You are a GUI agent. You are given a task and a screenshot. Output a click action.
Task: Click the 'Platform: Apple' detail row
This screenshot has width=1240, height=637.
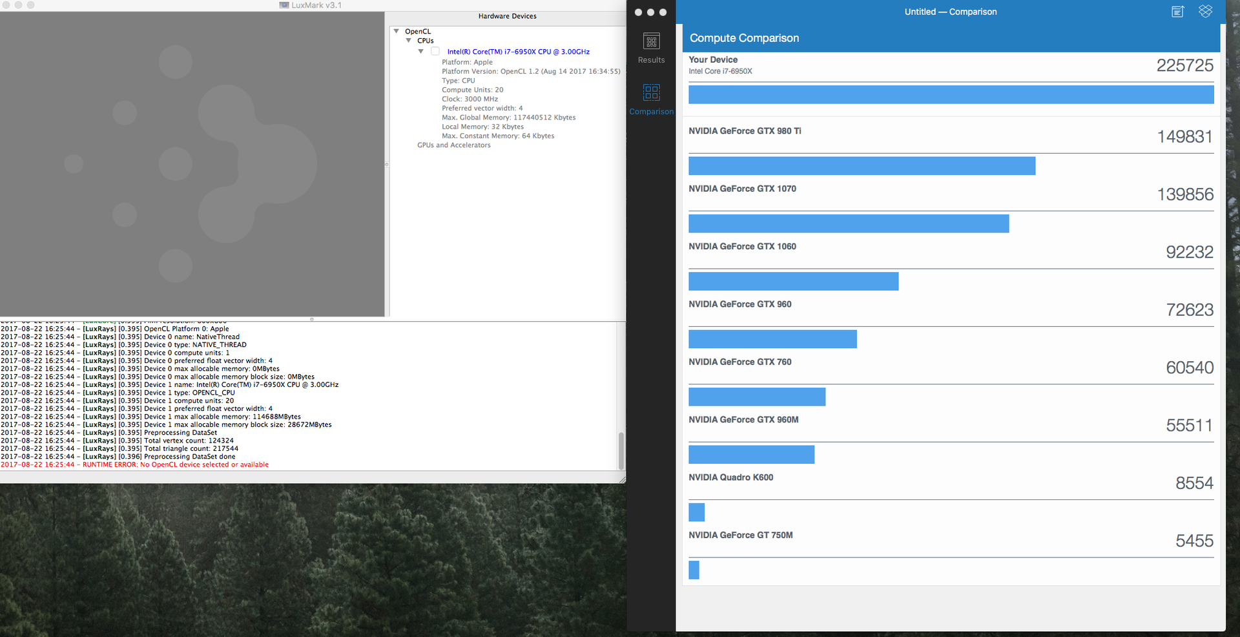(x=467, y=62)
